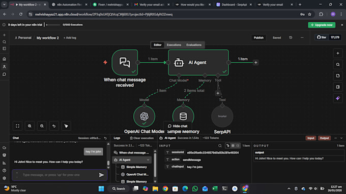The image size is (346, 194).
Task: Click the Publish button
Action: click(x=258, y=37)
